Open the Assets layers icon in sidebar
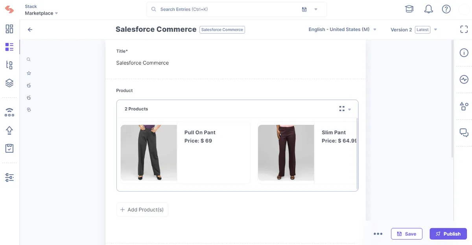This screenshot has height=245, width=472. tap(9, 83)
